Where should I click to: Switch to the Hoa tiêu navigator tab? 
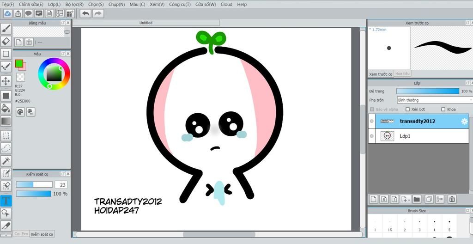(402, 73)
